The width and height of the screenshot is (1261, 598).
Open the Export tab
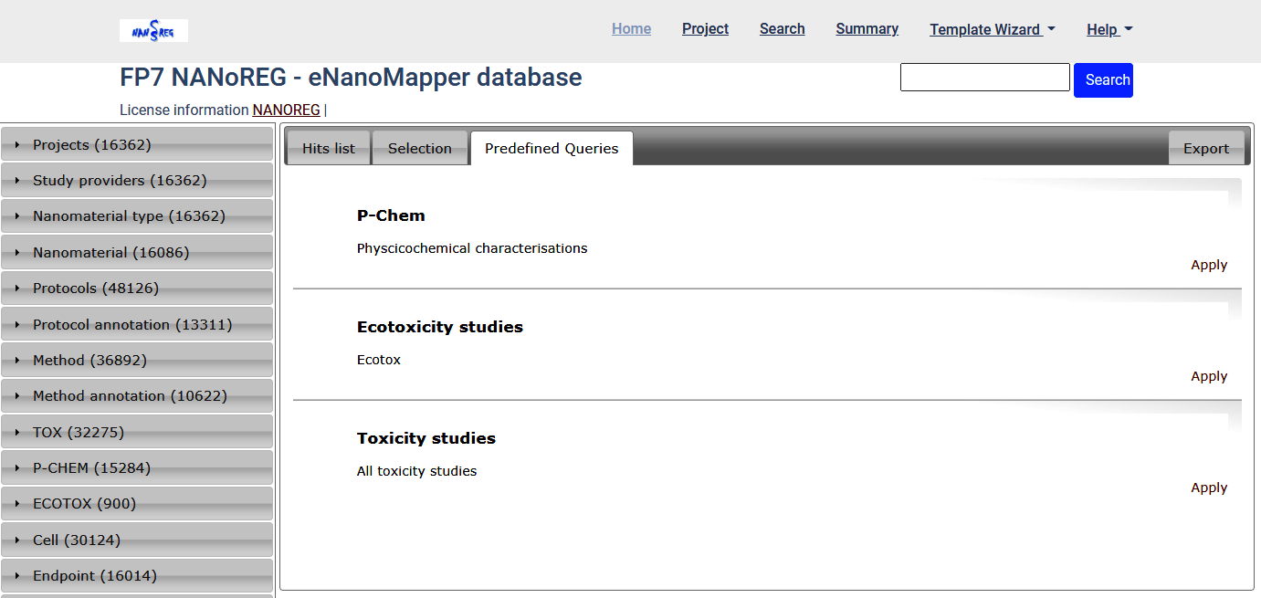pos(1206,149)
